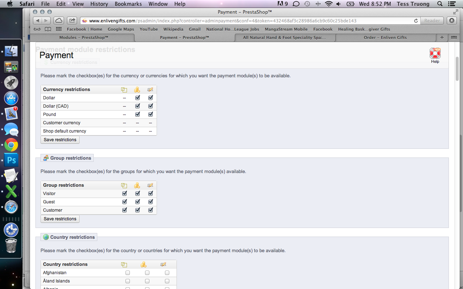Uncheck Visitor first module checkbox
This screenshot has width=463, height=289.
click(124, 193)
